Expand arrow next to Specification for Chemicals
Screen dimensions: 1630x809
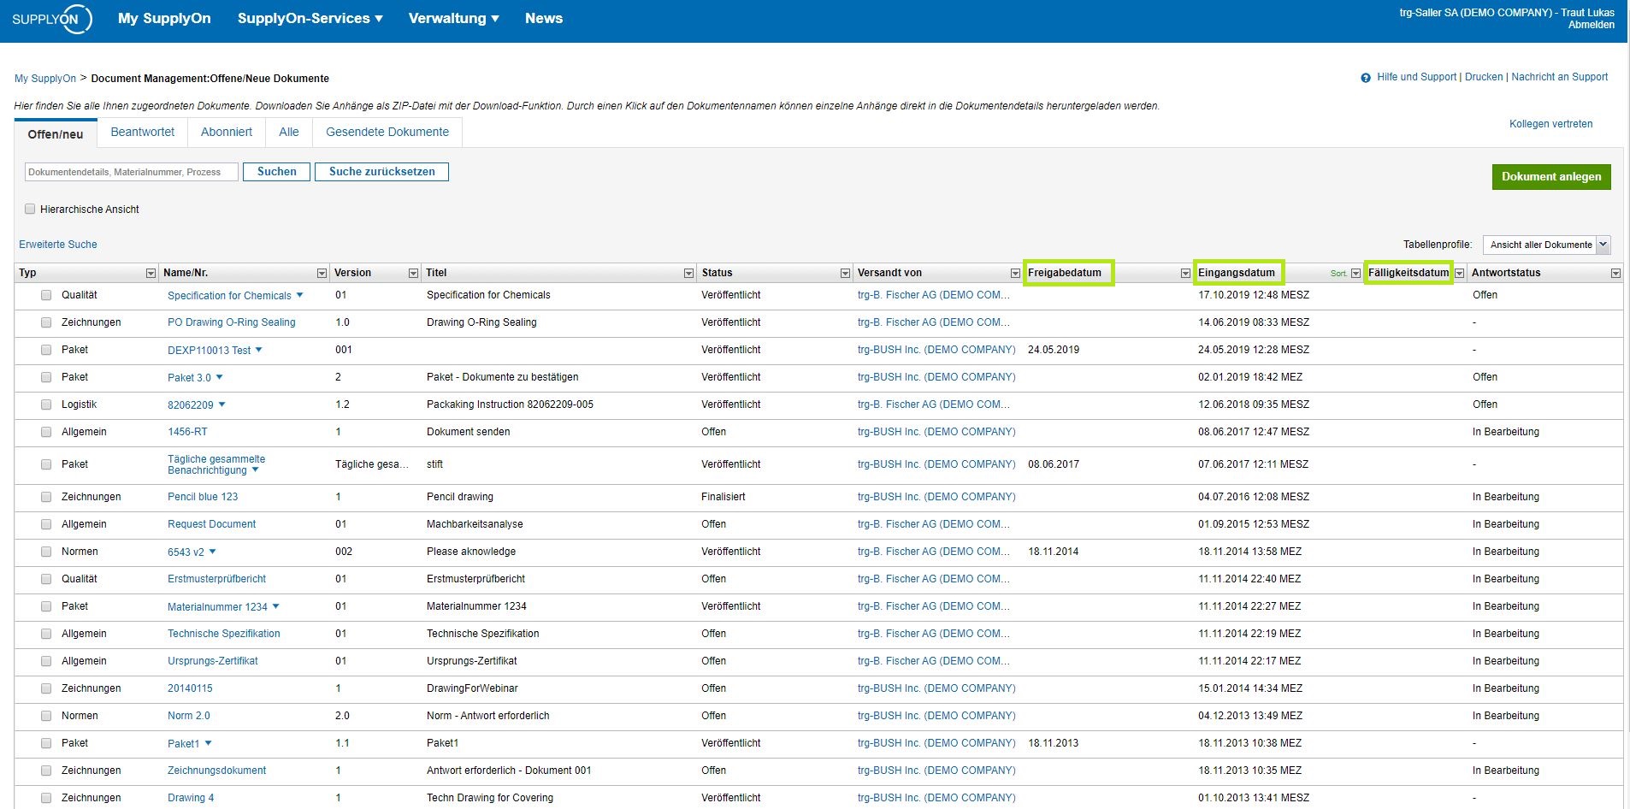[x=299, y=295]
